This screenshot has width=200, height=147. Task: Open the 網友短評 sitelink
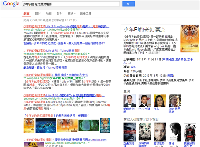tap(29, 67)
